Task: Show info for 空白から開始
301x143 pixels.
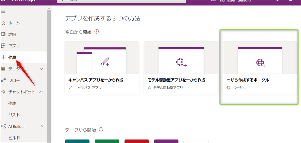Action: pyautogui.click(x=97, y=32)
